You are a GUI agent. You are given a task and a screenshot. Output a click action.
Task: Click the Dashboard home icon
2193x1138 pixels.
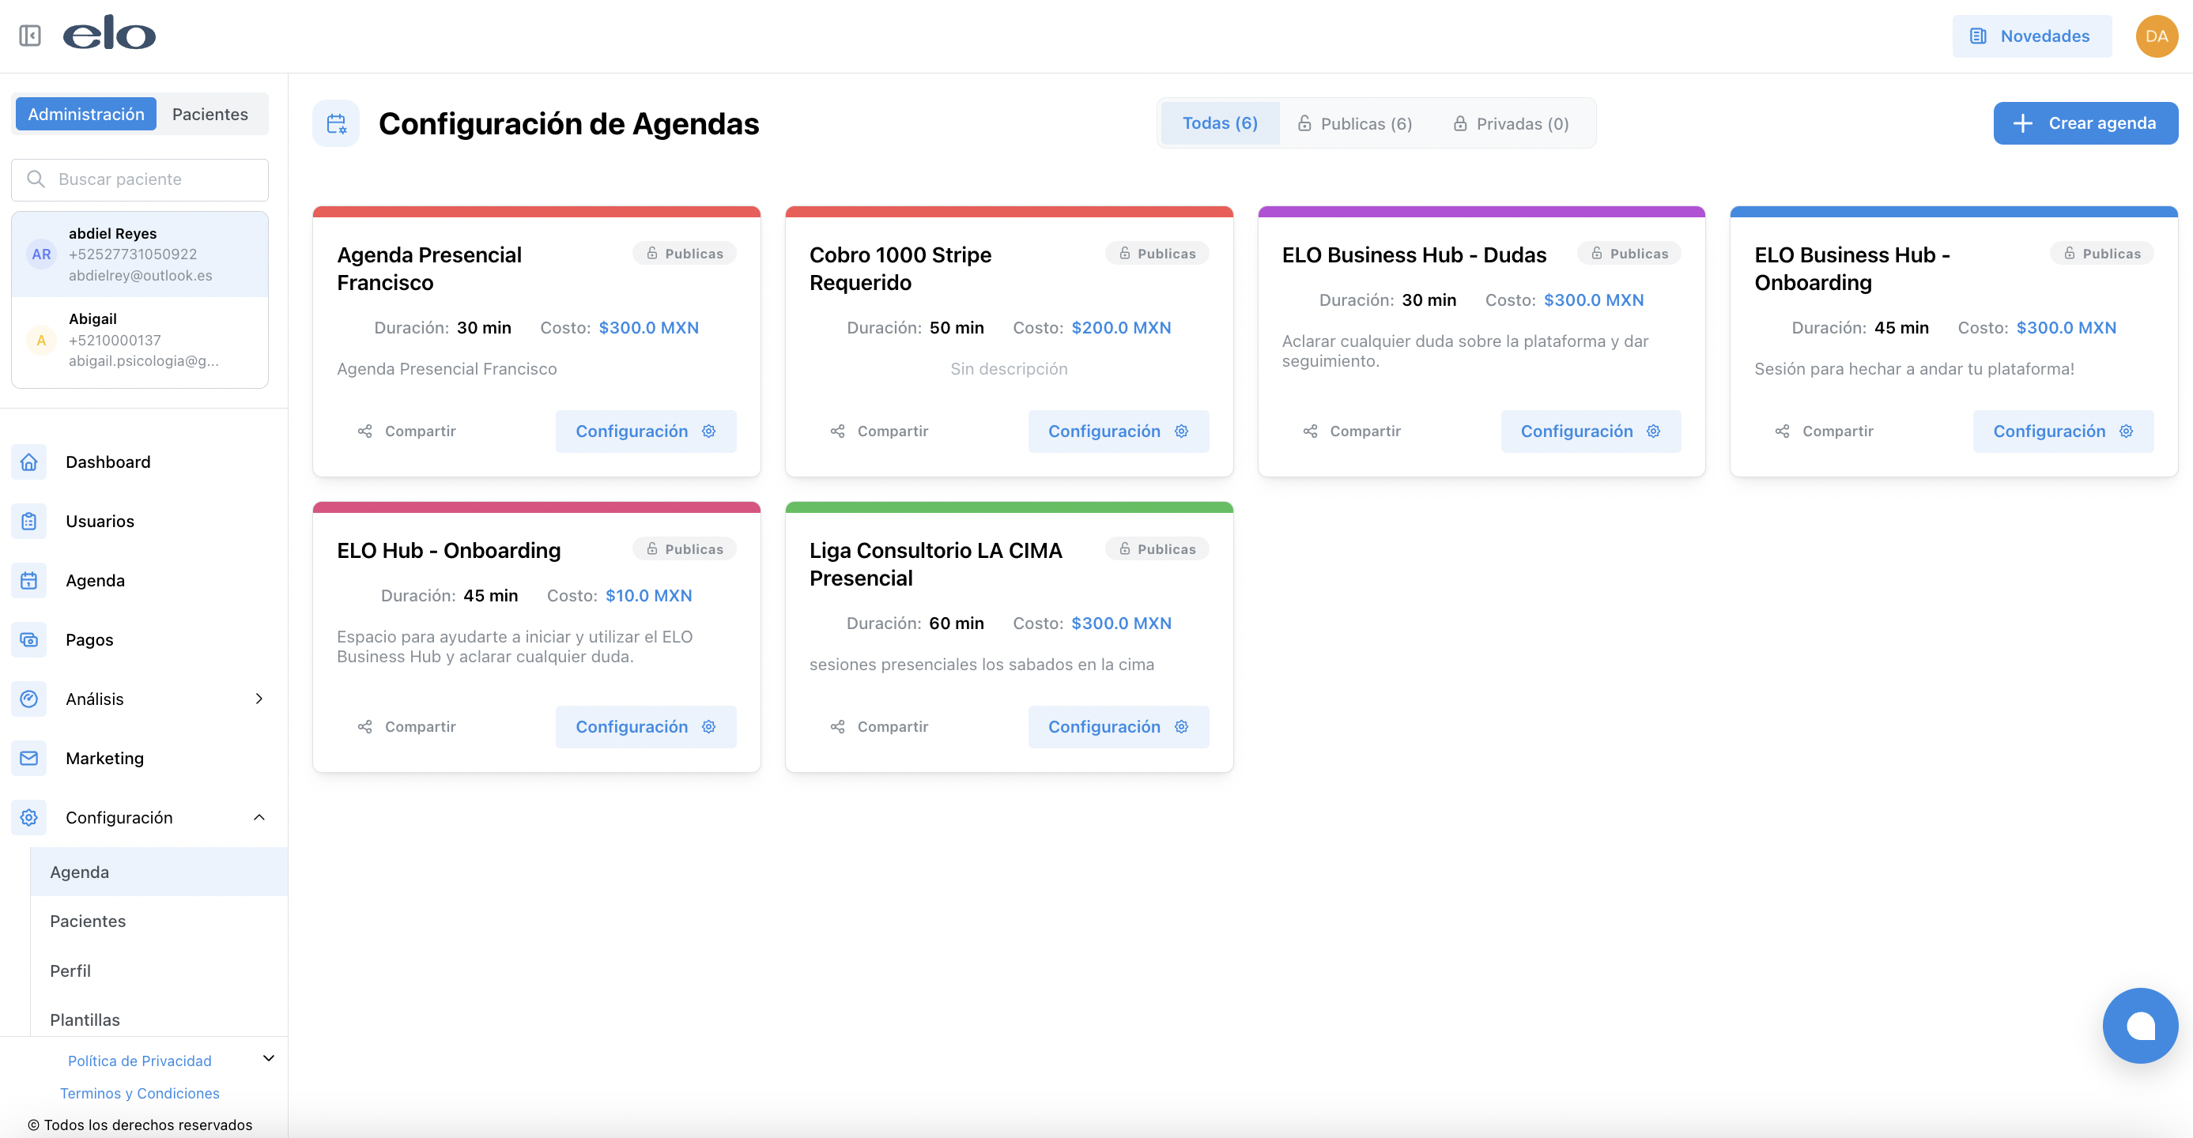[29, 462]
